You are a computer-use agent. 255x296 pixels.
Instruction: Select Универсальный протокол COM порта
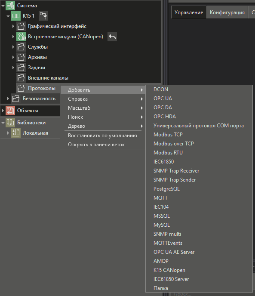[x=199, y=126]
